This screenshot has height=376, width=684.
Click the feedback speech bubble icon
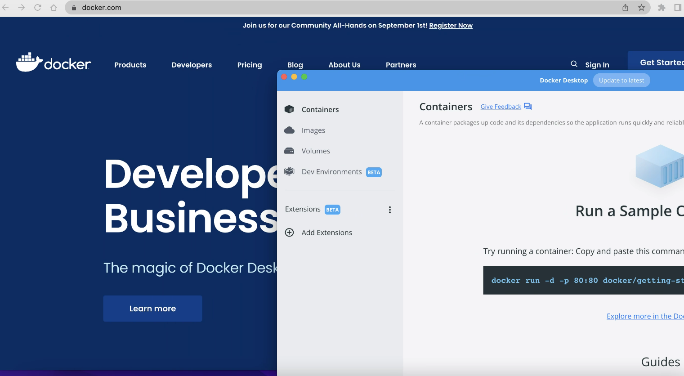tap(528, 107)
